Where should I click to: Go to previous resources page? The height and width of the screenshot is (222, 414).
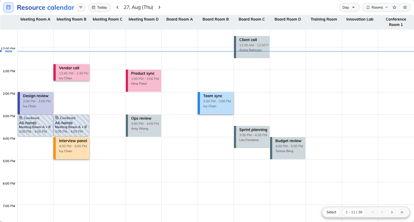[x=382, y=212]
